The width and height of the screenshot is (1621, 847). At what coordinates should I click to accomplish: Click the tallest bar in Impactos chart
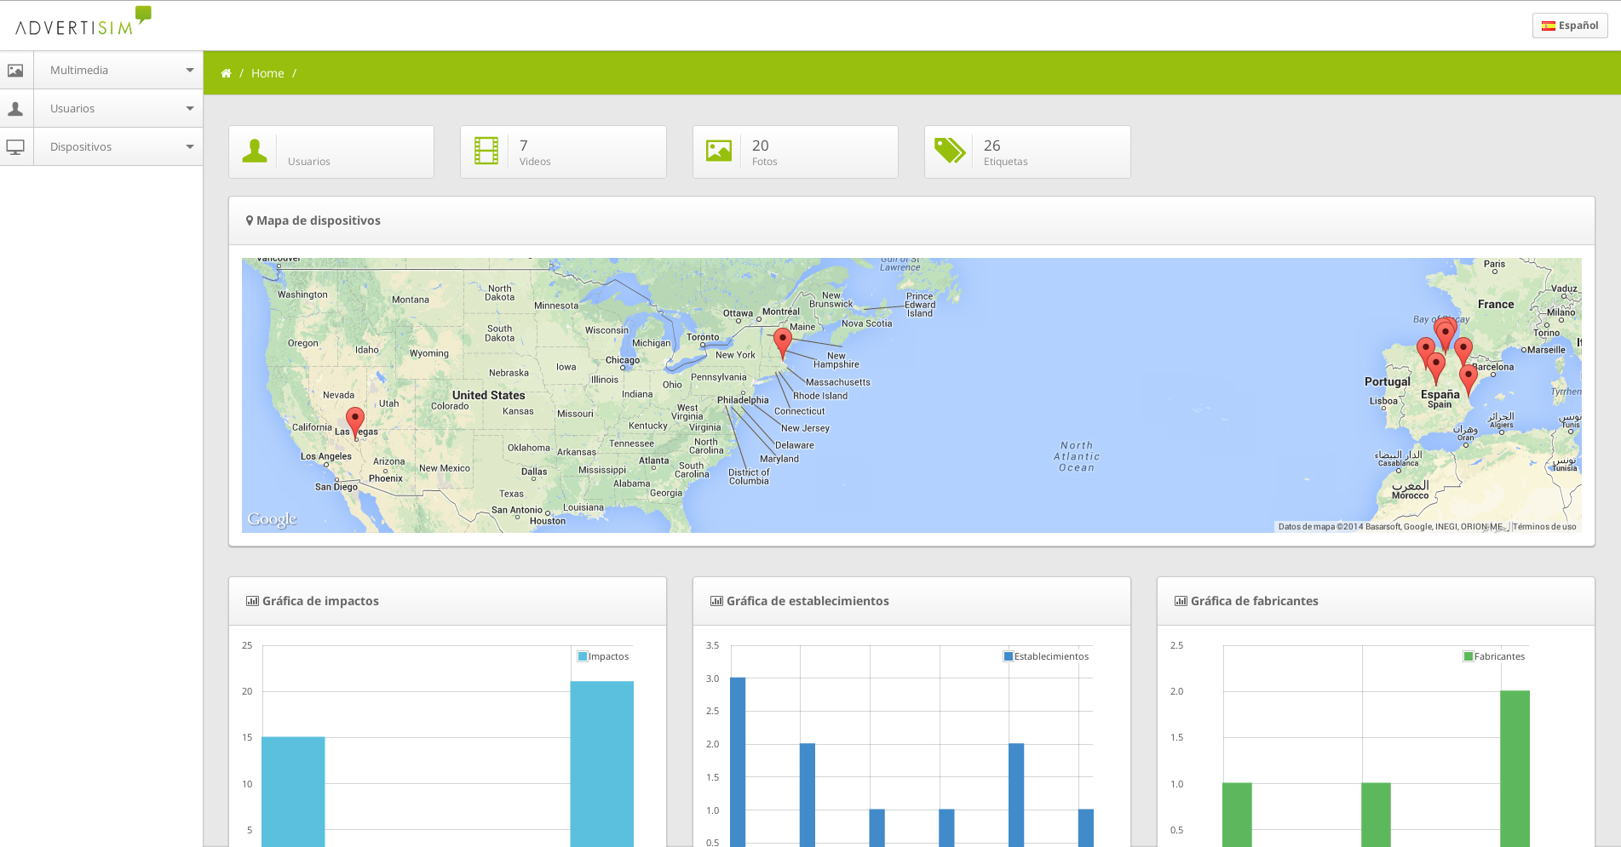pyautogui.click(x=602, y=764)
